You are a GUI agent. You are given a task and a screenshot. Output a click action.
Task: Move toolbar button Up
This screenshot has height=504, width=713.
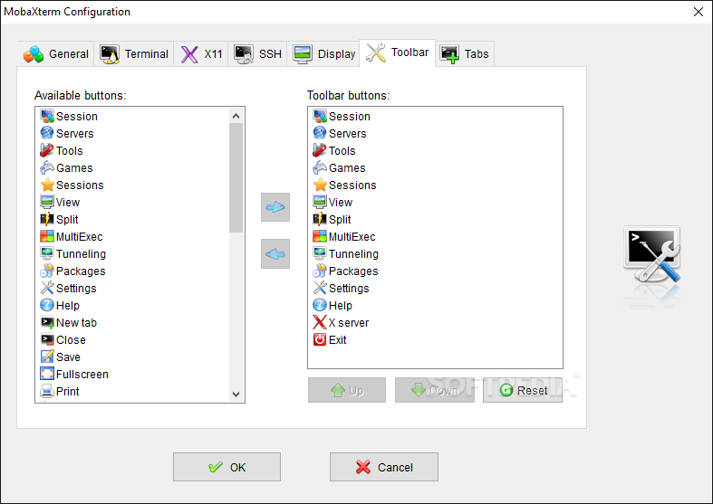pos(347,390)
